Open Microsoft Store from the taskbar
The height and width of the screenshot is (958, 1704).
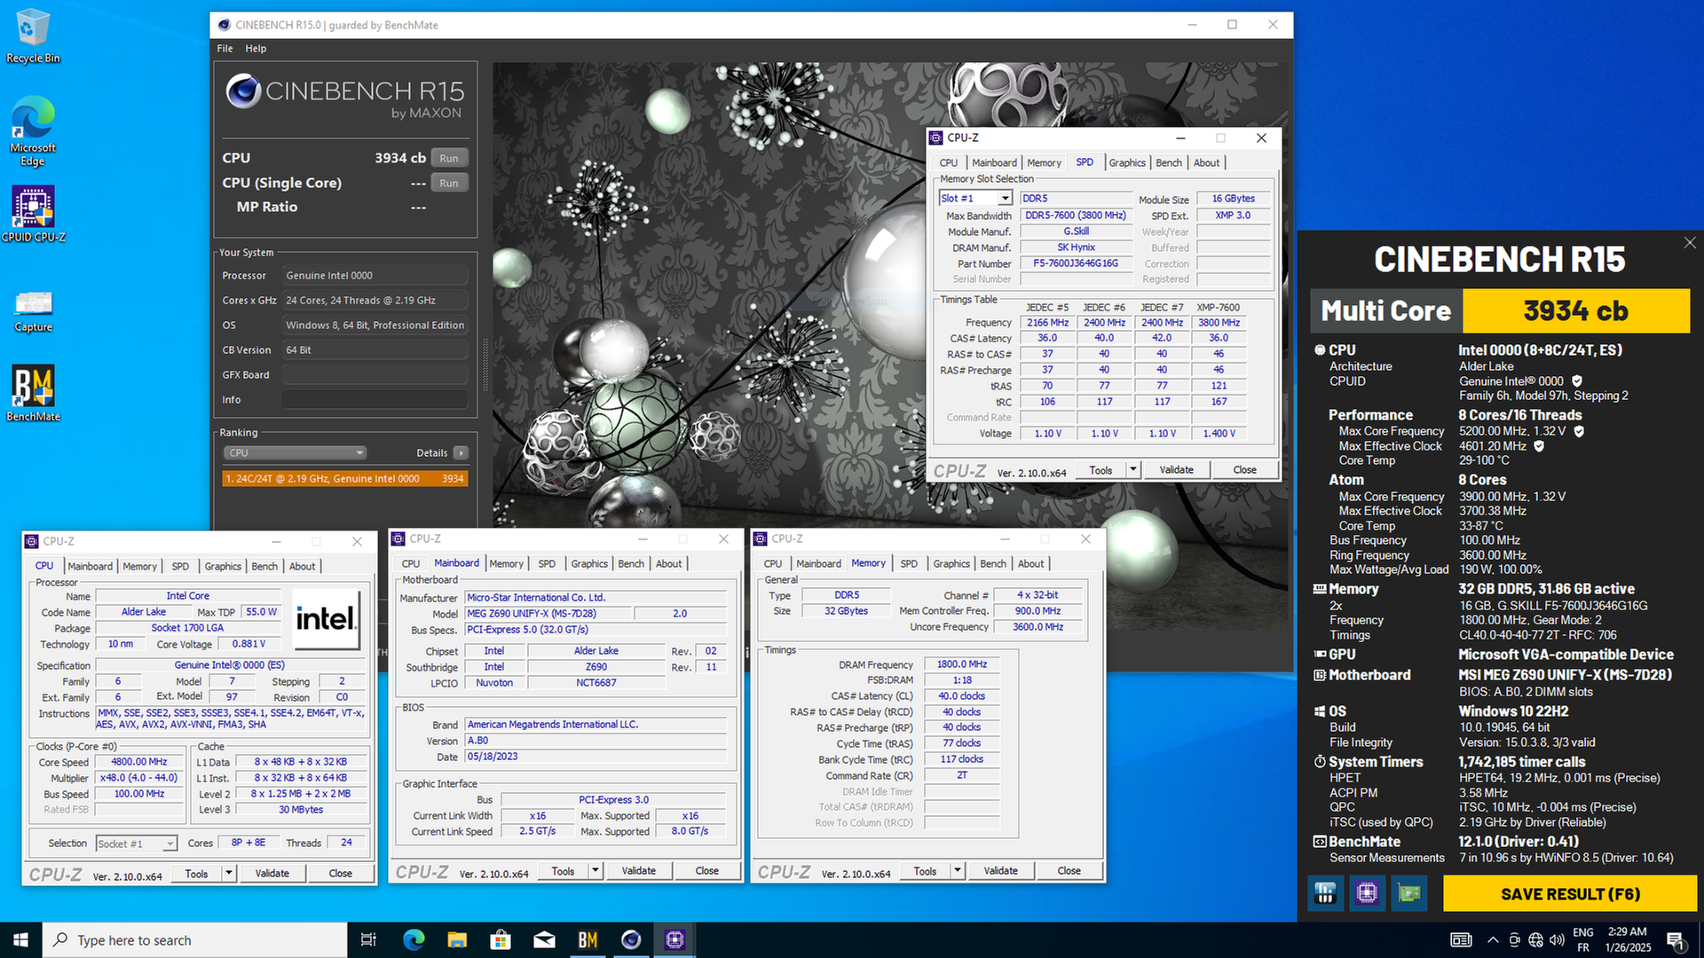coord(501,939)
